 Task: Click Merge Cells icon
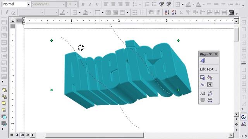[108, 12]
